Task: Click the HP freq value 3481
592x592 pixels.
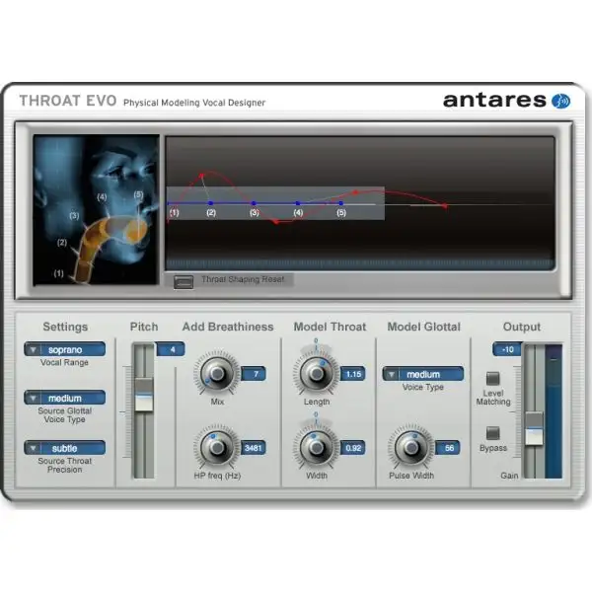Action: click(254, 448)
